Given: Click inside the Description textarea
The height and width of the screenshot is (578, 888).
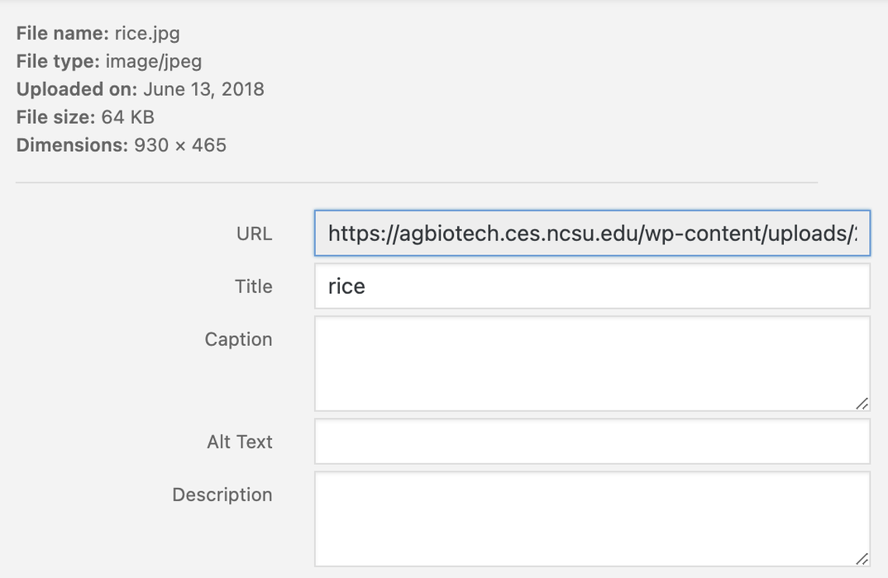Looking at the screenshot, I should click(x=591, y=519).
